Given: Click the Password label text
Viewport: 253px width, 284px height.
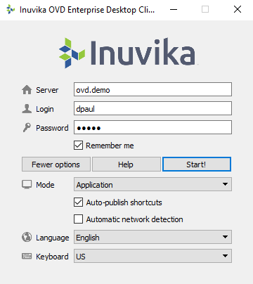Looking at the screenshot, I should click(x=52, y=128).
